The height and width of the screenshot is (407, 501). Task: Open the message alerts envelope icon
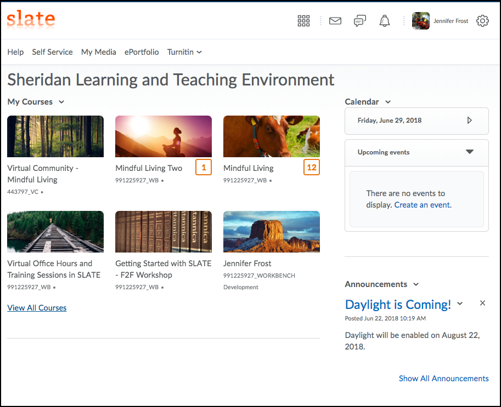335,21
